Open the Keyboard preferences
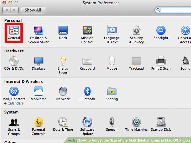Screen dimensions: 191x143 click(x=87, y=64)
